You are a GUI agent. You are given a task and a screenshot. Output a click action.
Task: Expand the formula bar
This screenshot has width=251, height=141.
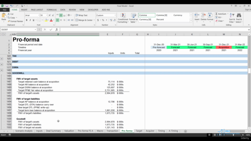(249, 30)
